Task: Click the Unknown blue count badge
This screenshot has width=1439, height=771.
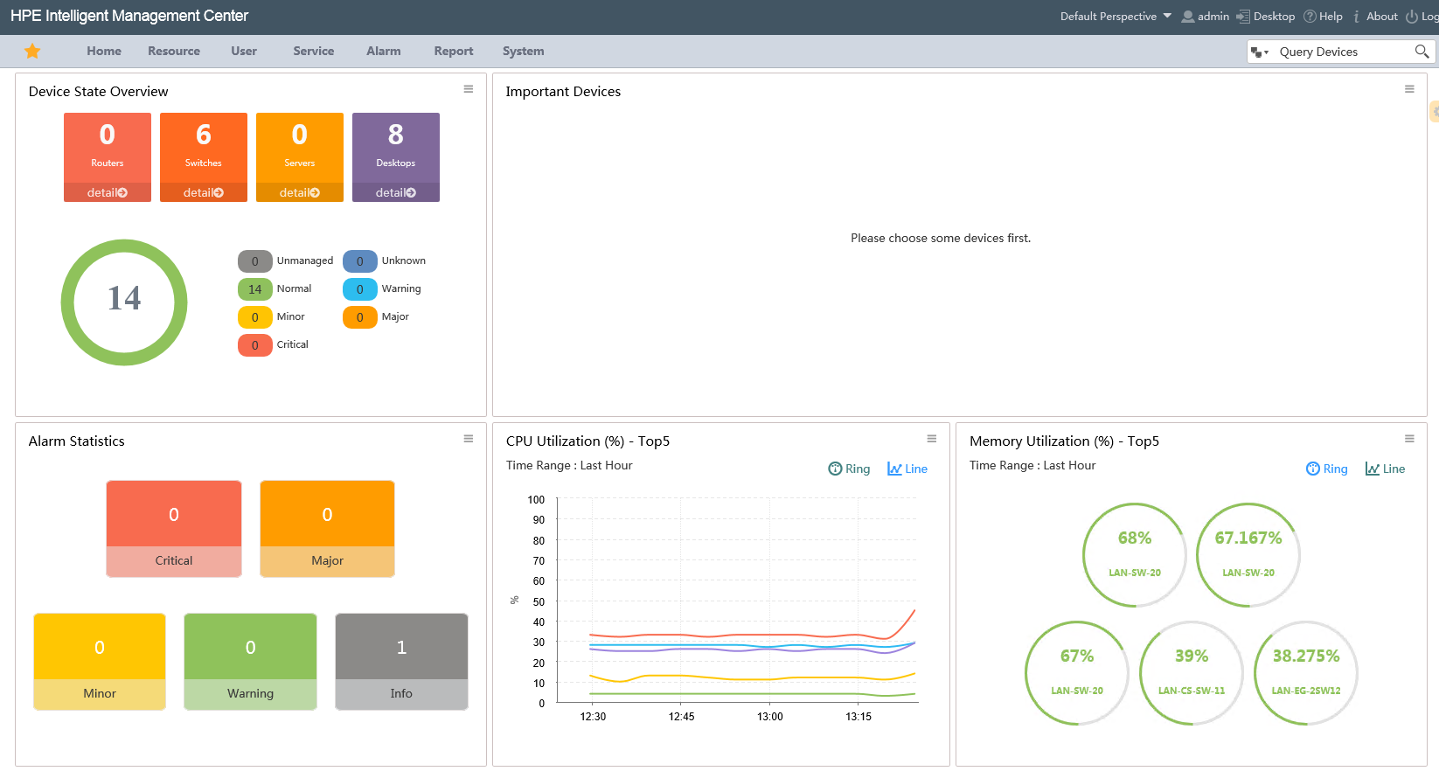Action: [360, 261]
